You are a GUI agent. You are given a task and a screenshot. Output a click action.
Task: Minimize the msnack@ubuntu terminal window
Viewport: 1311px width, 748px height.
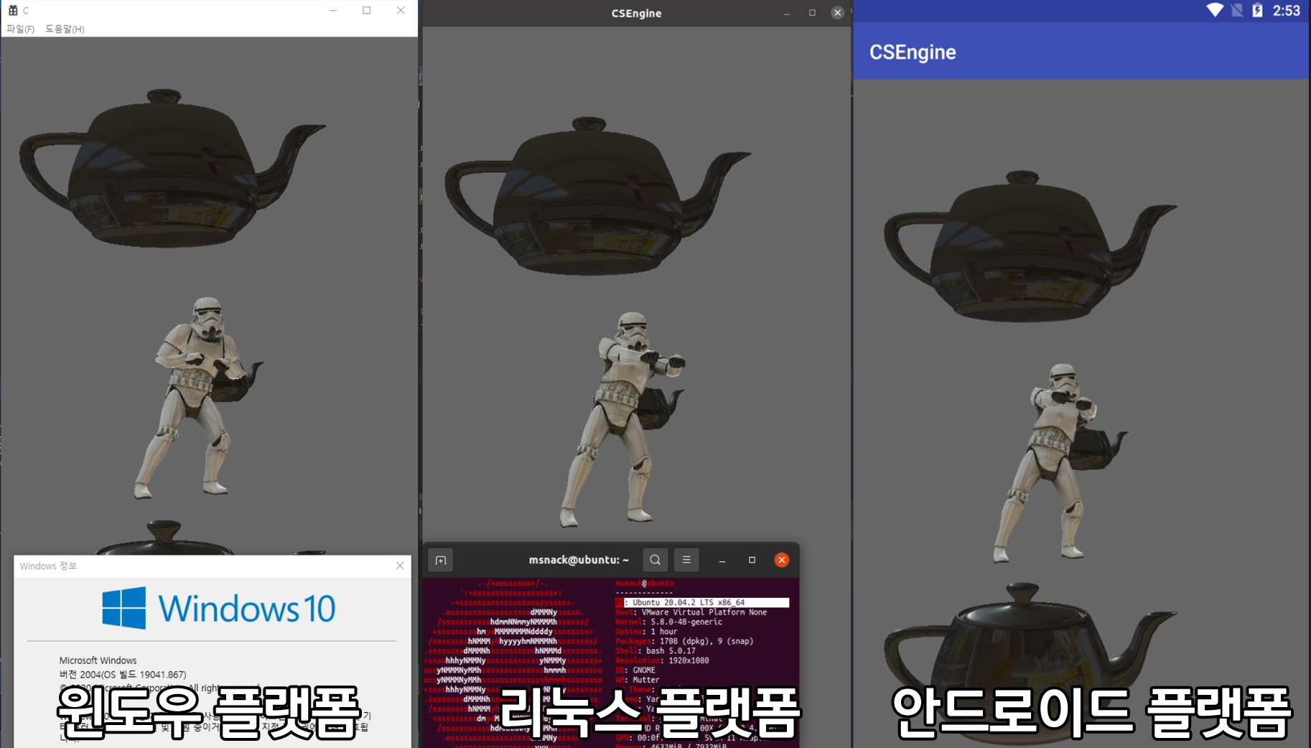click(722, 560)
